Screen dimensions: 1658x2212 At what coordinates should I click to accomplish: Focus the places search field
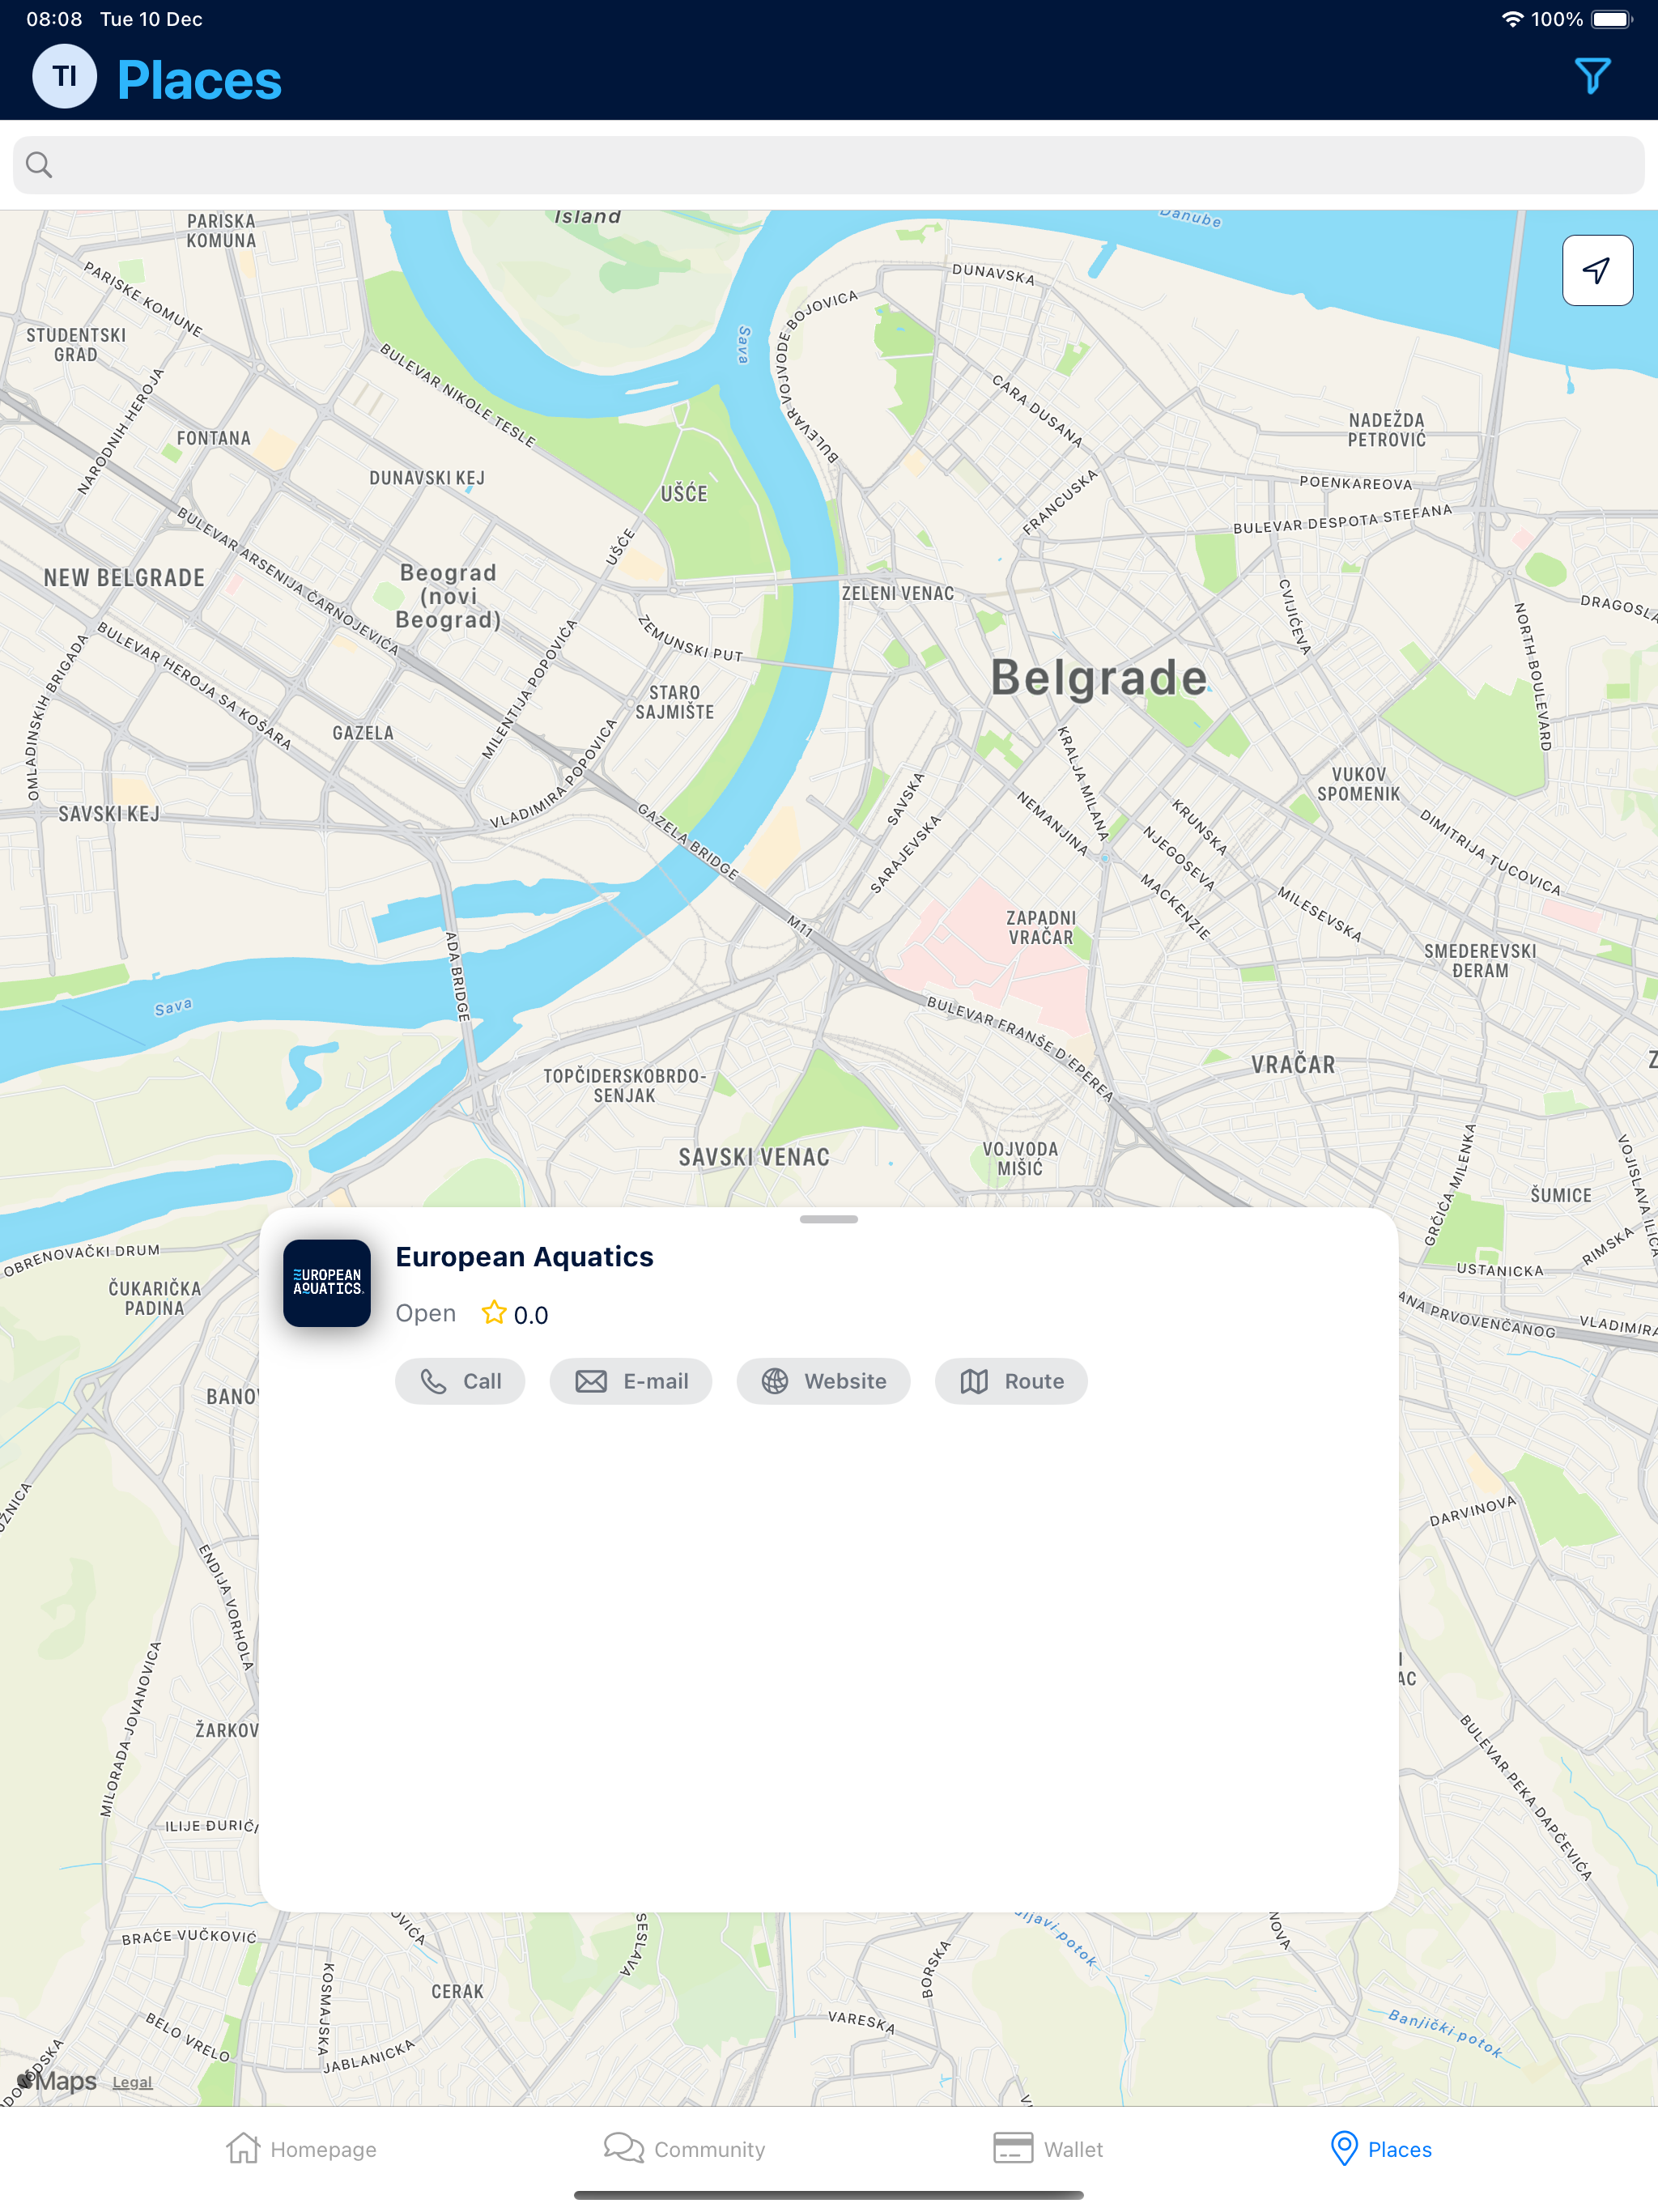829,165
